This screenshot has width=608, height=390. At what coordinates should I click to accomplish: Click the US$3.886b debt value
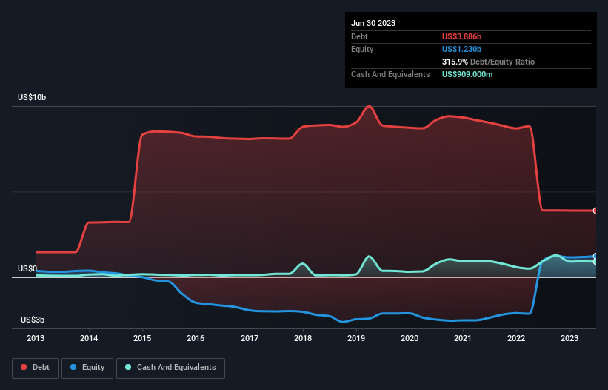(461, 36)
